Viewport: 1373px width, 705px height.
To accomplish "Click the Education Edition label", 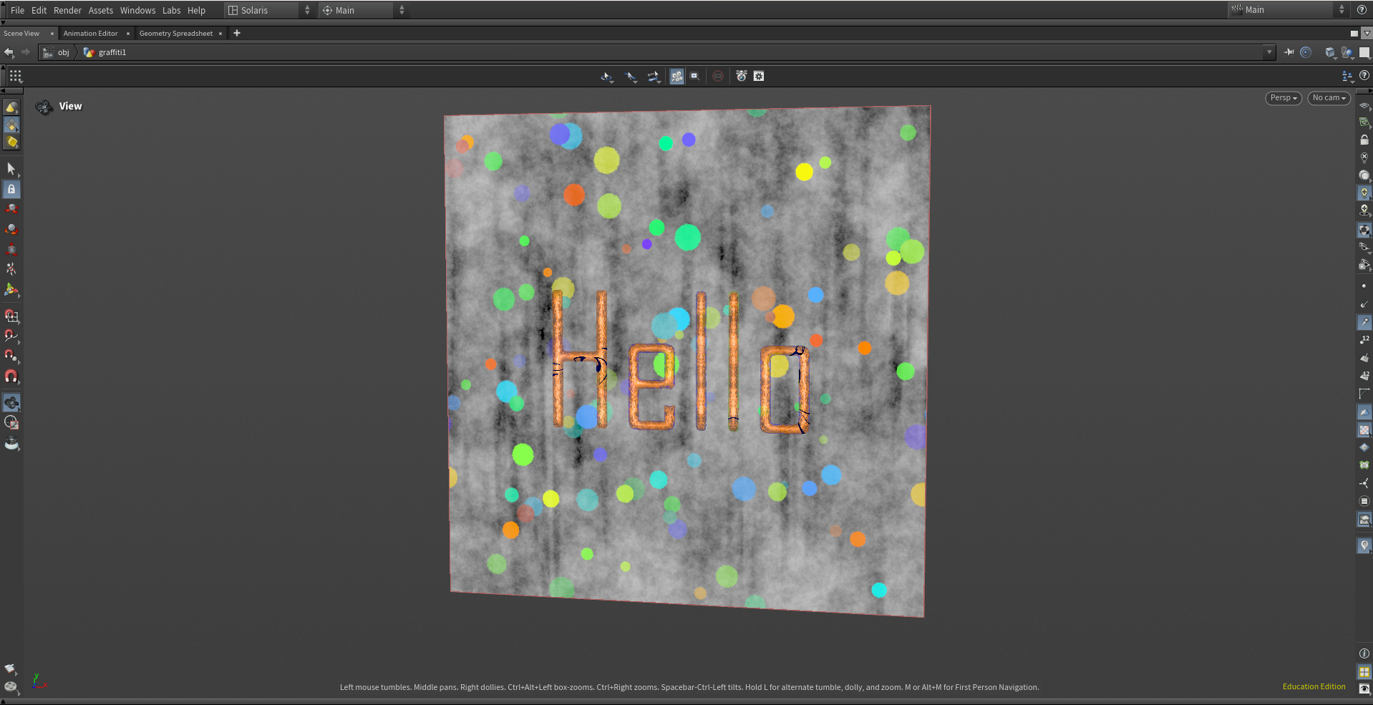I will [1314, 686].
